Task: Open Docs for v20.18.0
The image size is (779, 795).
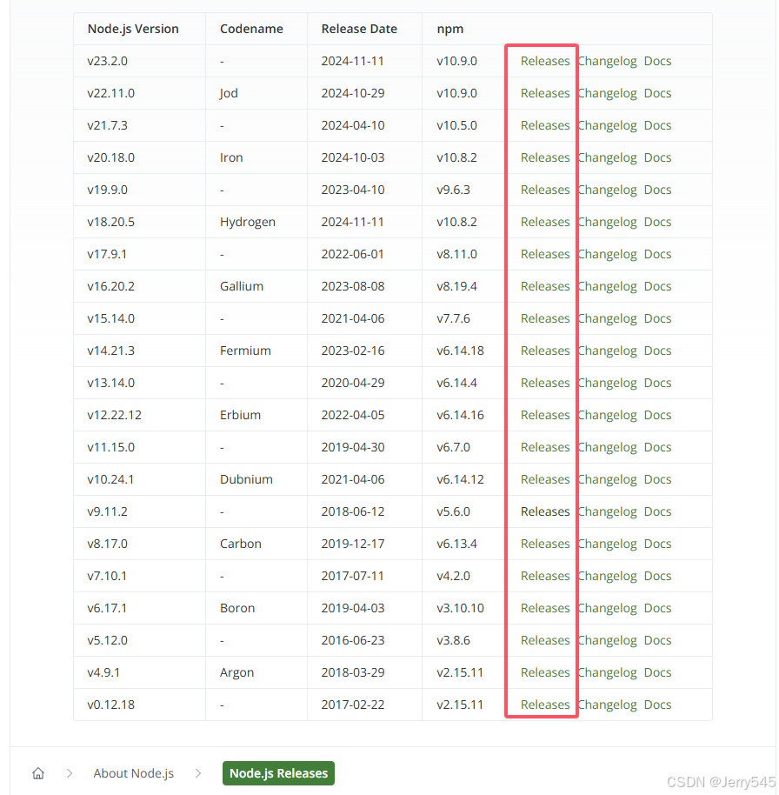Action: 657,157
